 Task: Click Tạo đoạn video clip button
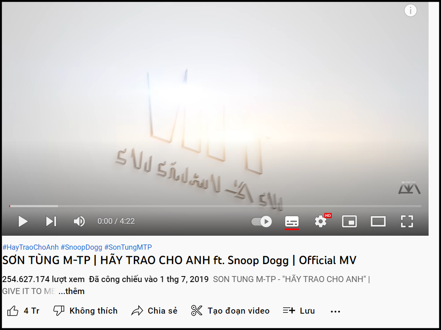coord(230,311)
